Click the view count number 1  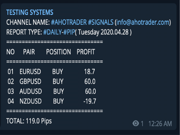[142, 124]
